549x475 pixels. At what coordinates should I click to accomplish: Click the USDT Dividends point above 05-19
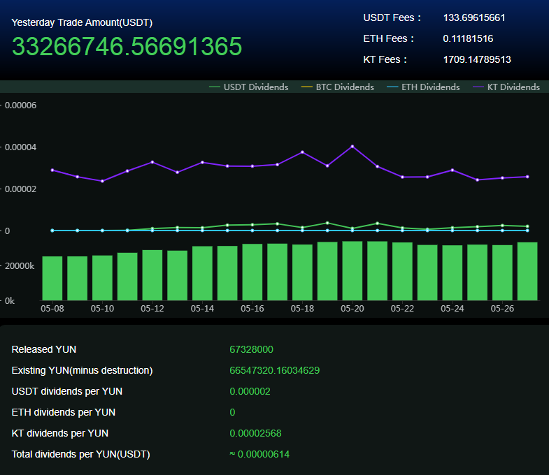point(327,223)
